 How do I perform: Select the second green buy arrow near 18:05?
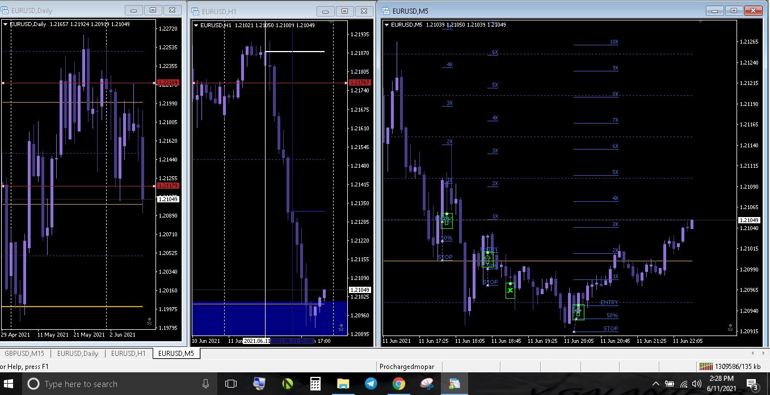pos(487,259)
